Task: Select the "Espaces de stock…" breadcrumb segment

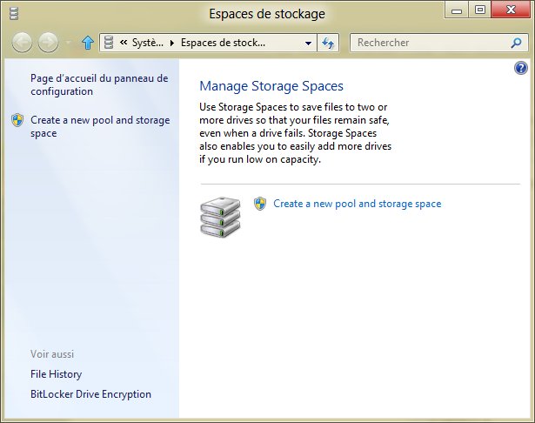Action: [222, 42]
